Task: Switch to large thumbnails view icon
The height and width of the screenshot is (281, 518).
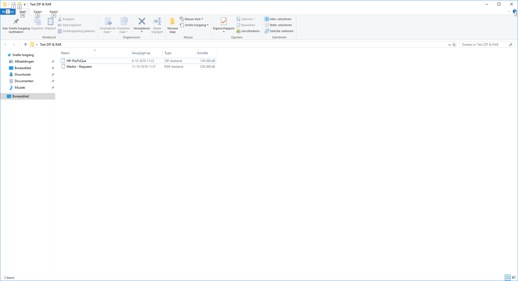Action: 514,277
